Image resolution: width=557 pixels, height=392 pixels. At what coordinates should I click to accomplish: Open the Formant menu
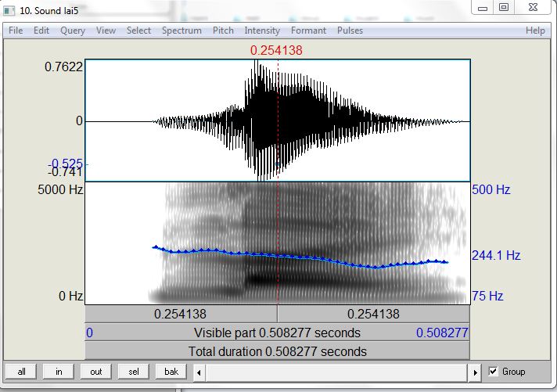tap(308, 31)
